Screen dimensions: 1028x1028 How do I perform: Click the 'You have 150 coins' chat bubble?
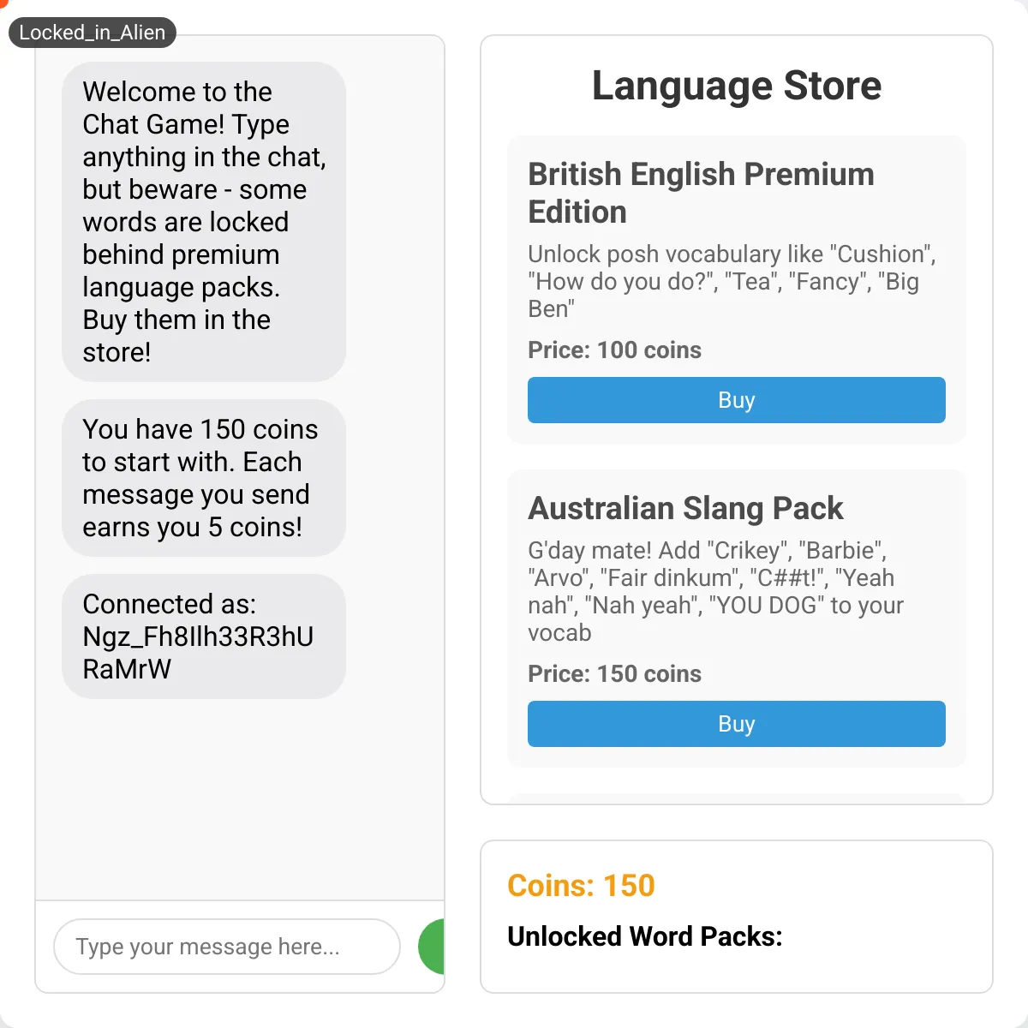point(204,478)
